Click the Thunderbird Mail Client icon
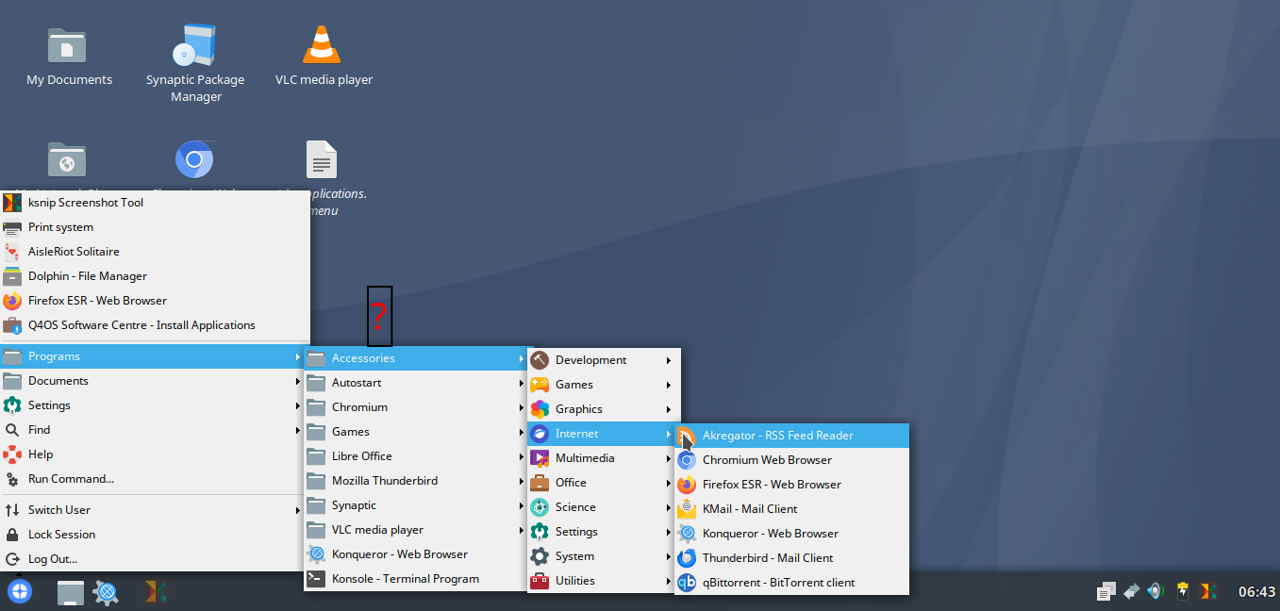The image size is (1280, 611). coord(687,558)
